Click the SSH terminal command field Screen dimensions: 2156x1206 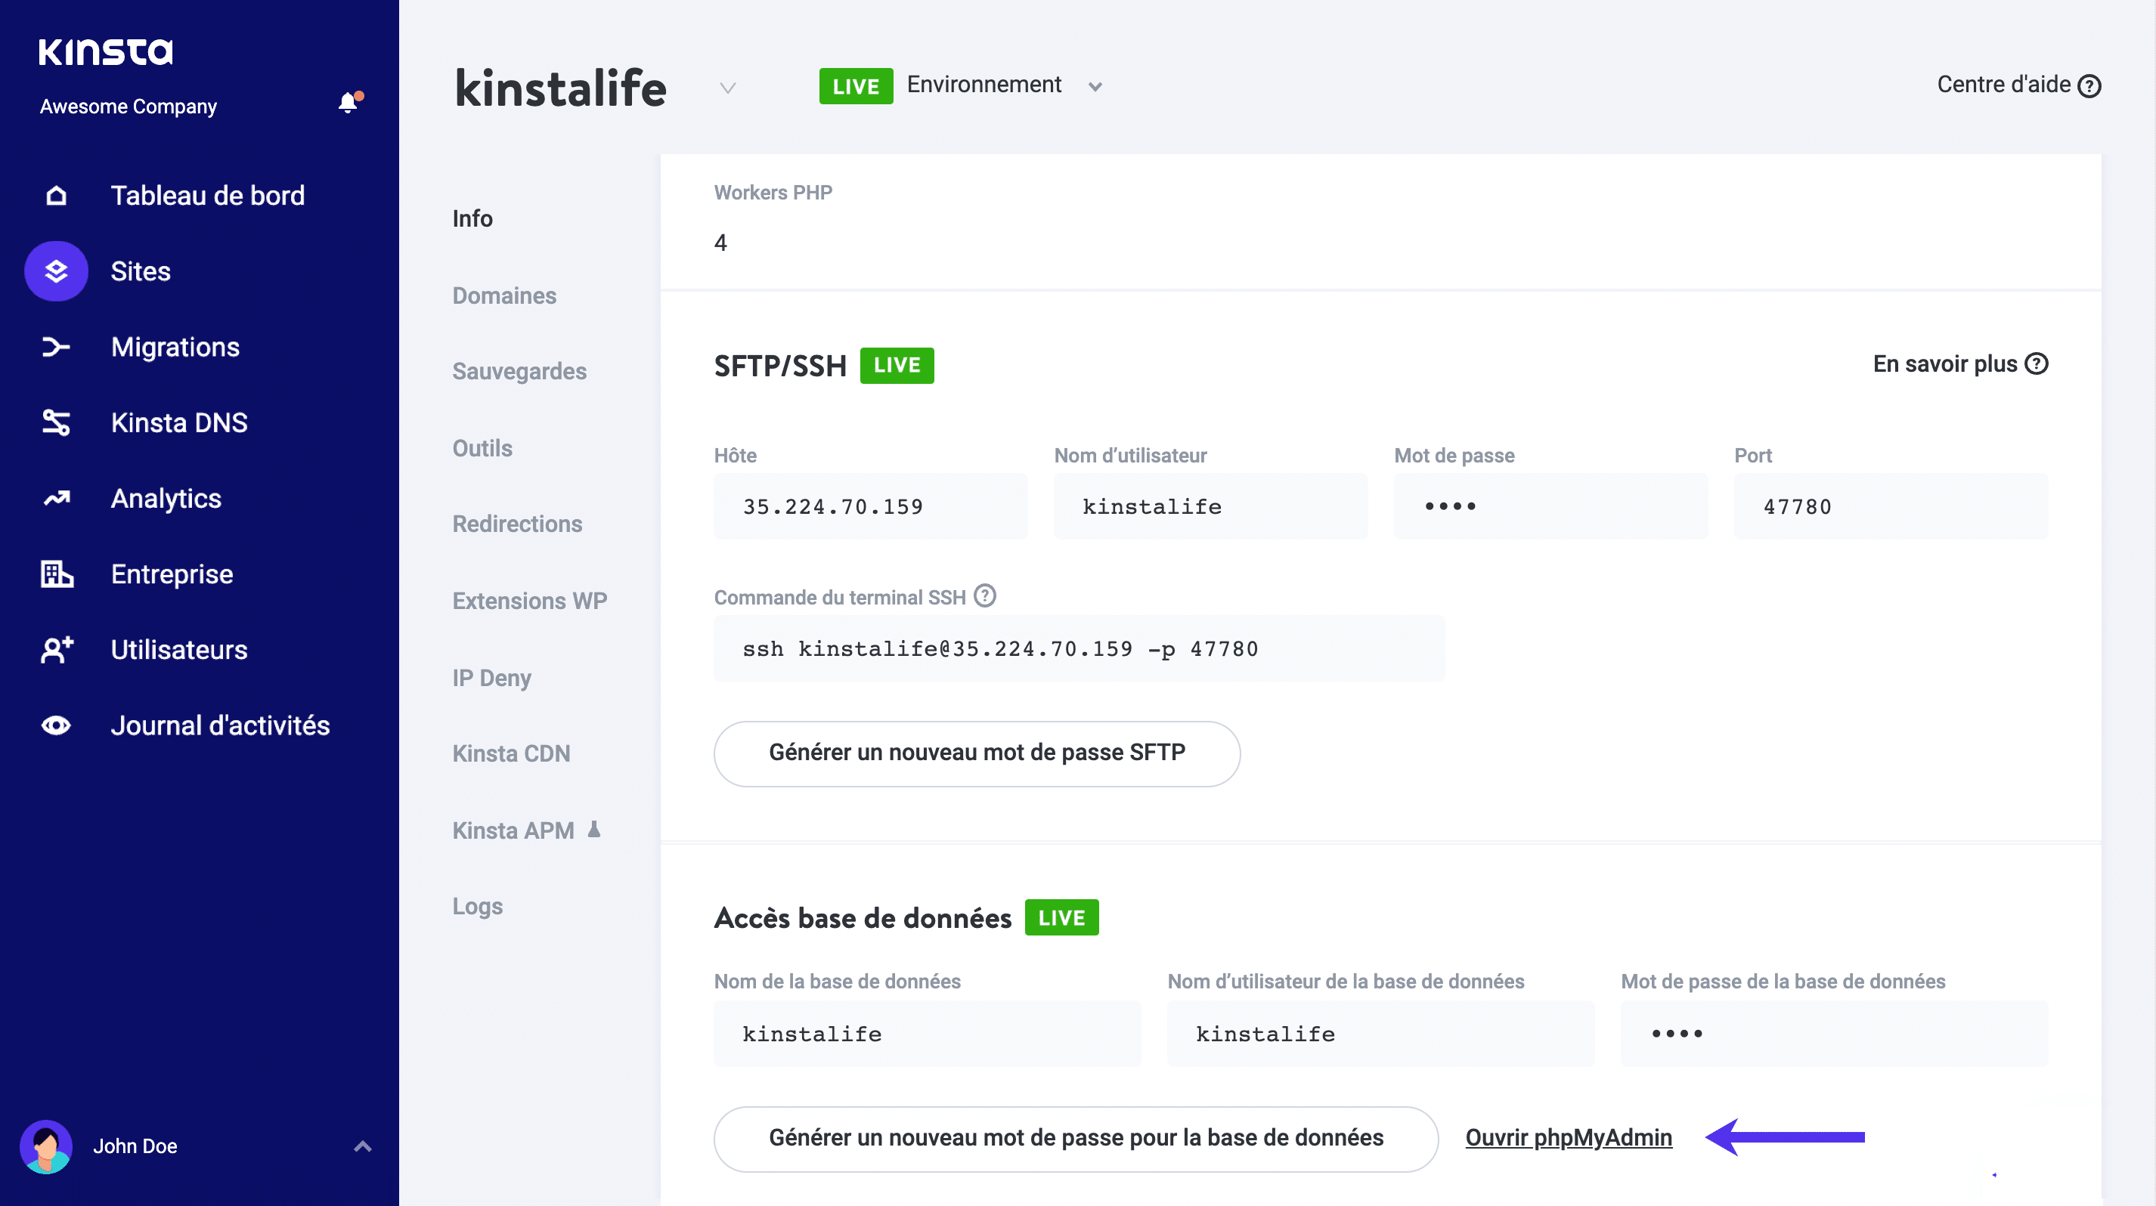1079,649
